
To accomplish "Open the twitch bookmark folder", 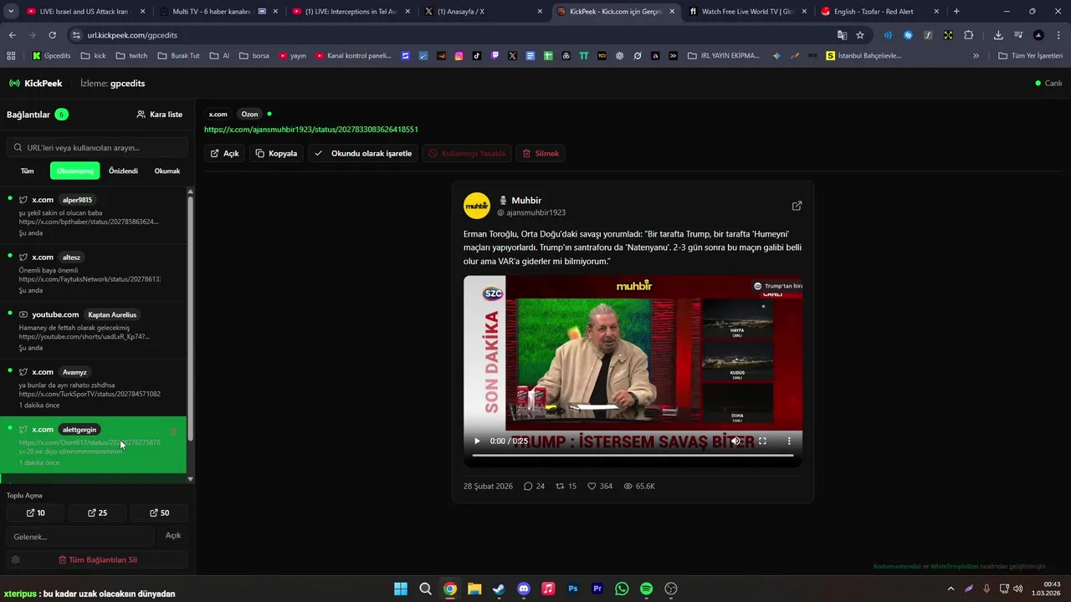I will pyautogui.click(x=131, y=56).
